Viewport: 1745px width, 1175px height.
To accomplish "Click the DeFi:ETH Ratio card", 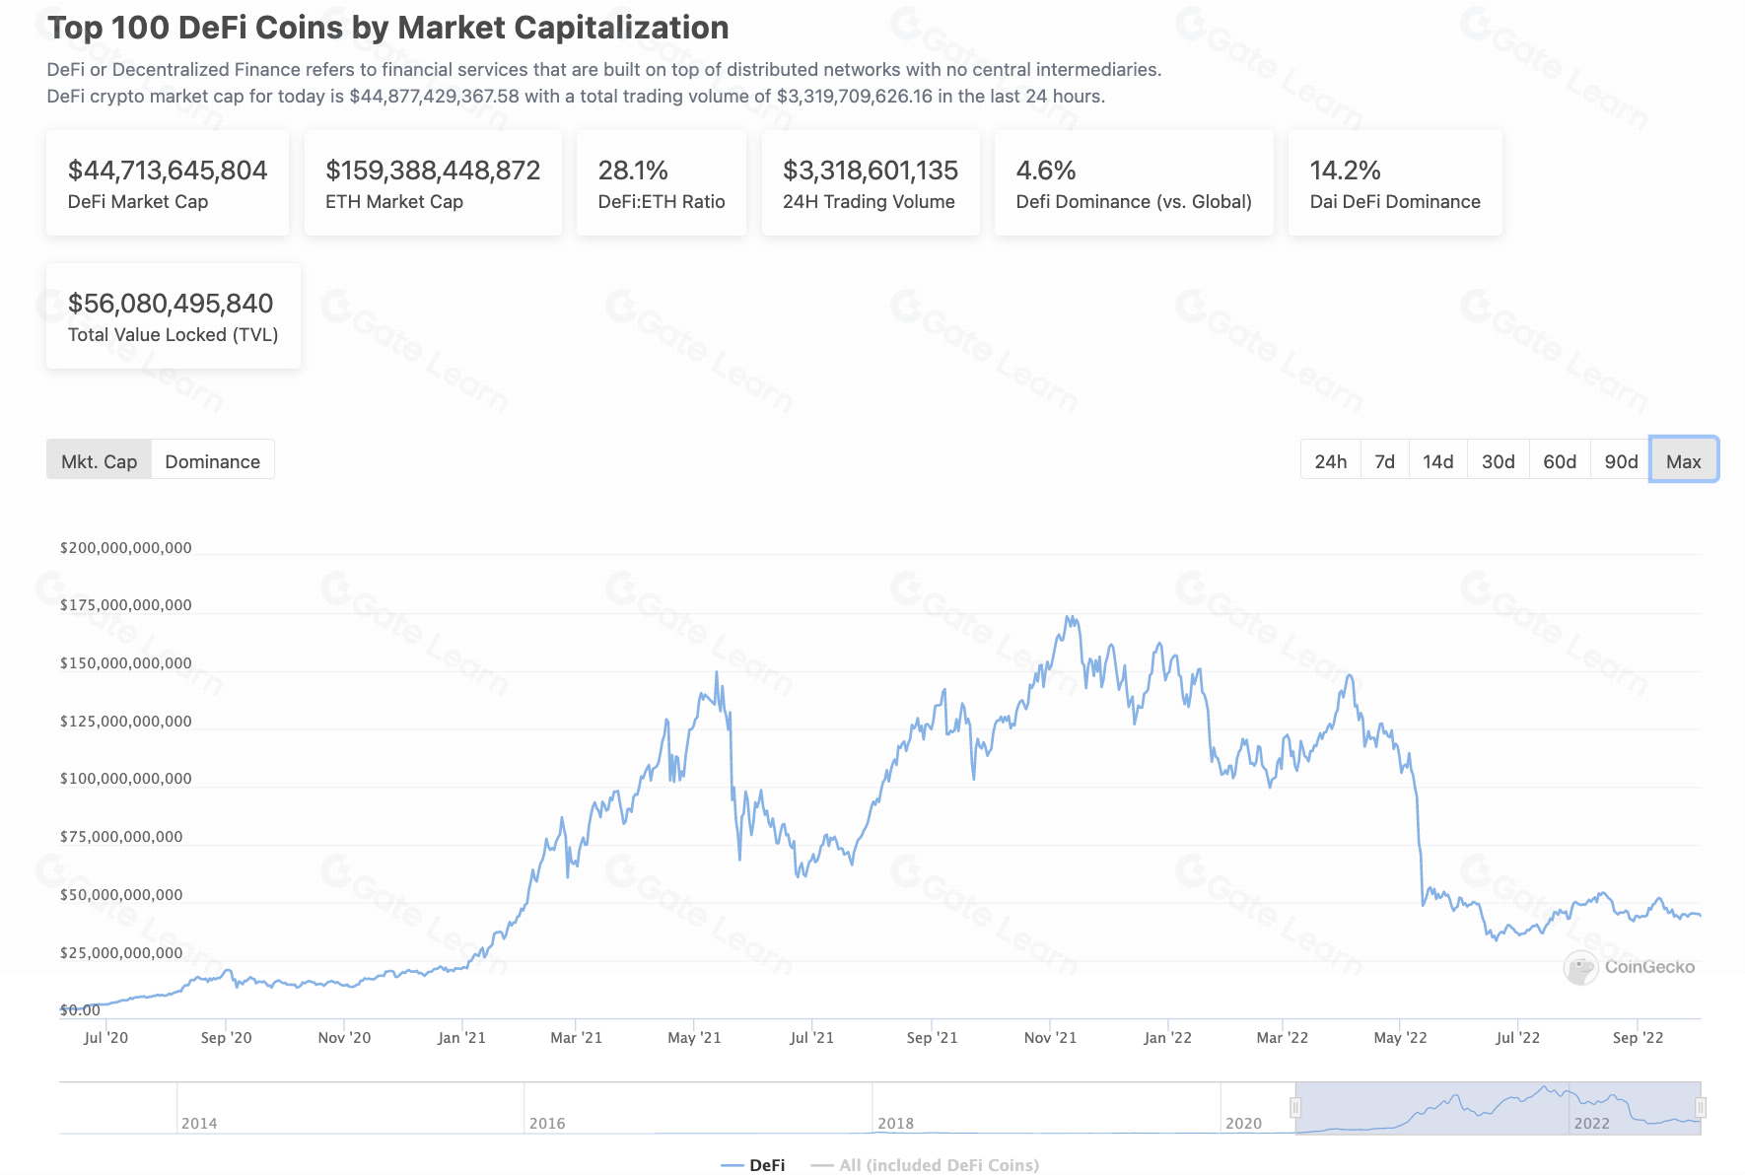I will pyautogui.click(x=661, y=183).
